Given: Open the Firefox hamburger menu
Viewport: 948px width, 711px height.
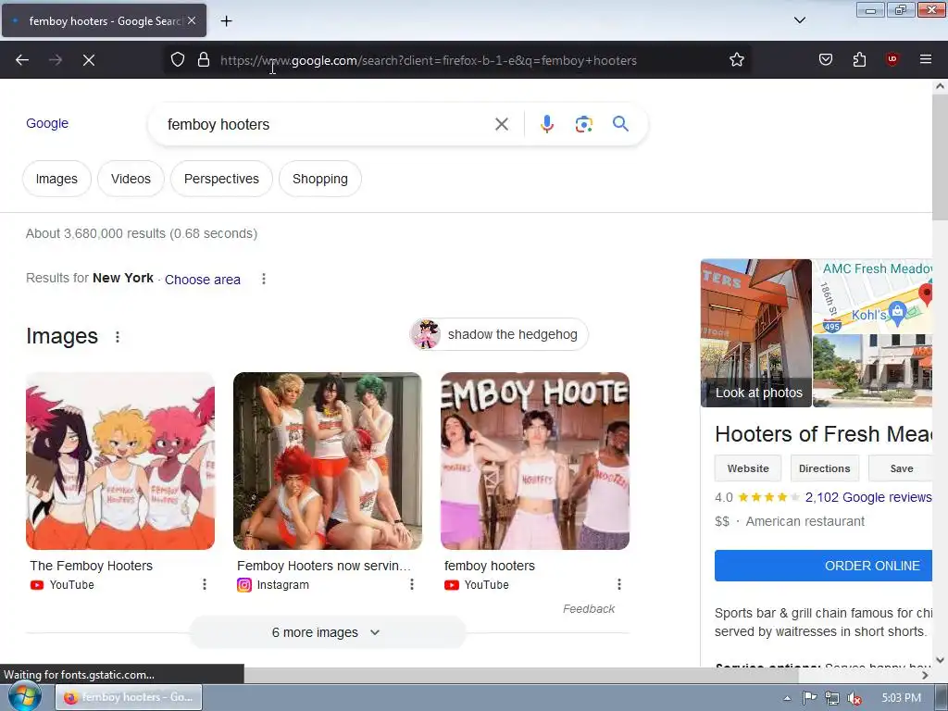Looking at the screenshot, I should (x=925, y=59).
